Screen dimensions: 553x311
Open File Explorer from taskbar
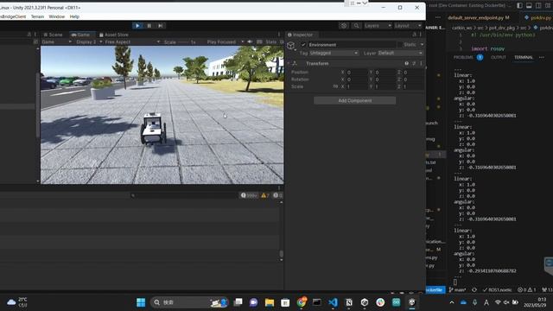(x=270, y=302)
